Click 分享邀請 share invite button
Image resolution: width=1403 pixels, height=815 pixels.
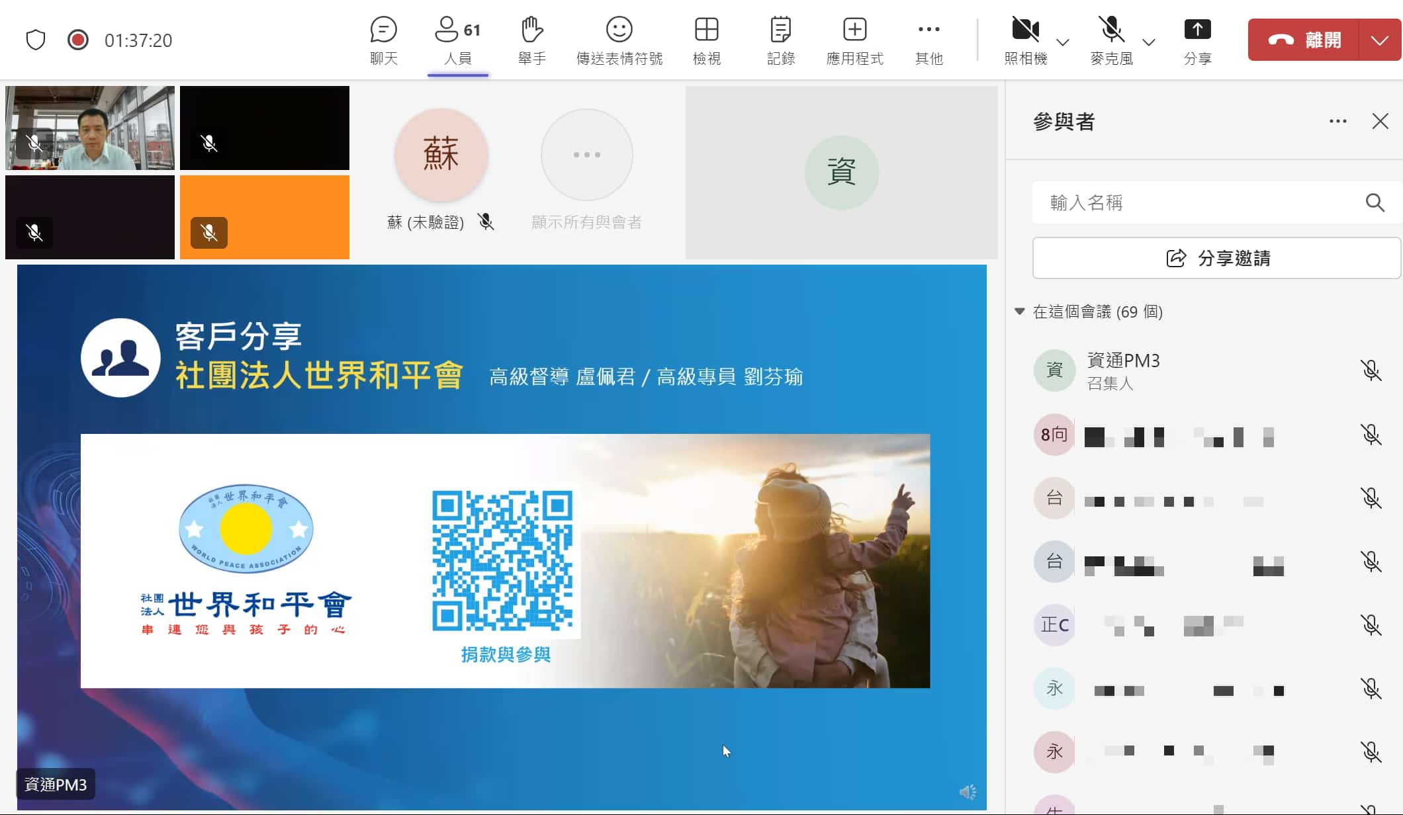click(x=1216, y=258)
